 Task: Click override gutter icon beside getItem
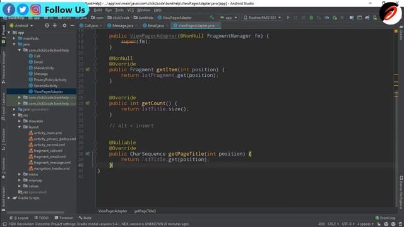click(x=88, y=69)
